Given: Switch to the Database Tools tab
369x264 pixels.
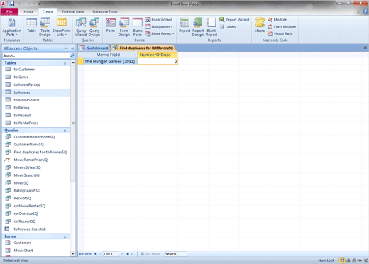Looking at the screenshot, I should tap(105, 11).
